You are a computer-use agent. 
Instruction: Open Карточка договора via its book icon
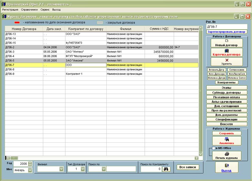(x=226, y=51)
